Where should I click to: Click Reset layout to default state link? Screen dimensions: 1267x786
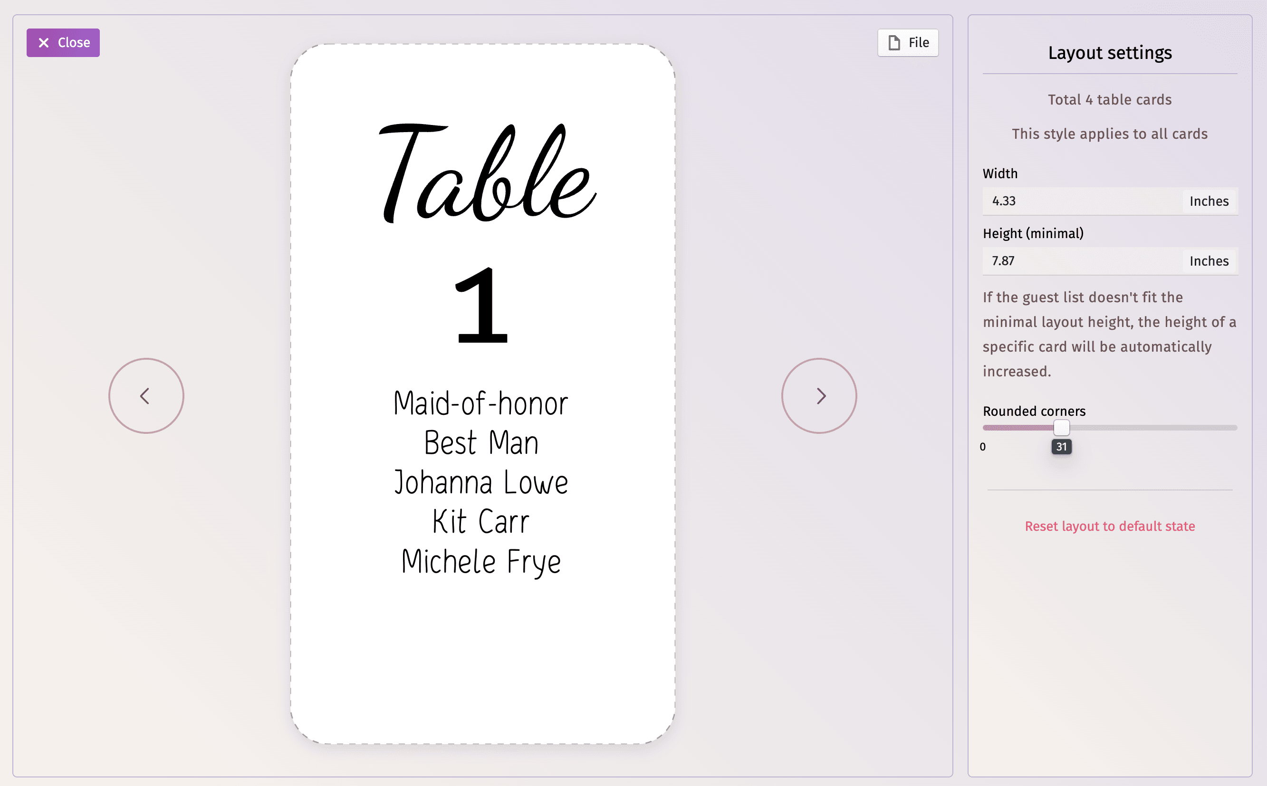[1109, 526]
